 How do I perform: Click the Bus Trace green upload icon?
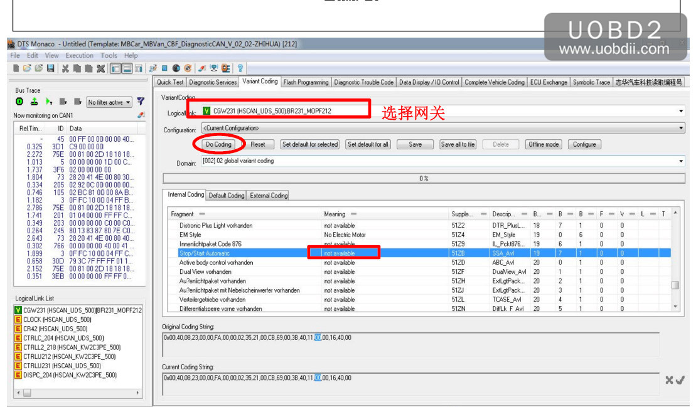coord(34,102)
